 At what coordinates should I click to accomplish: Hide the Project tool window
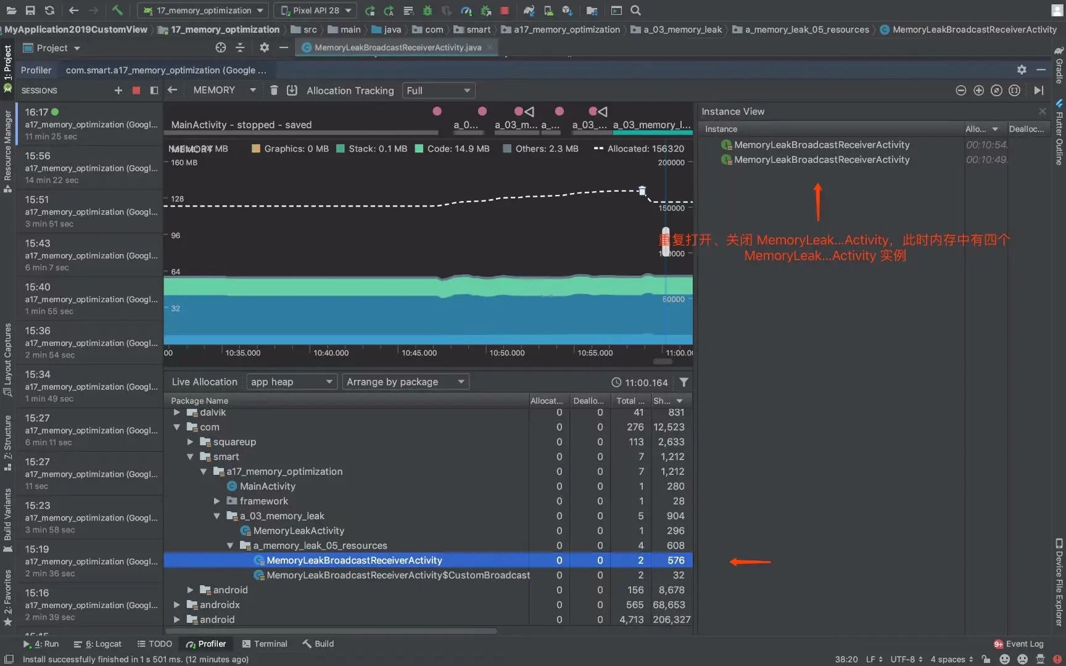click(284, 47)
